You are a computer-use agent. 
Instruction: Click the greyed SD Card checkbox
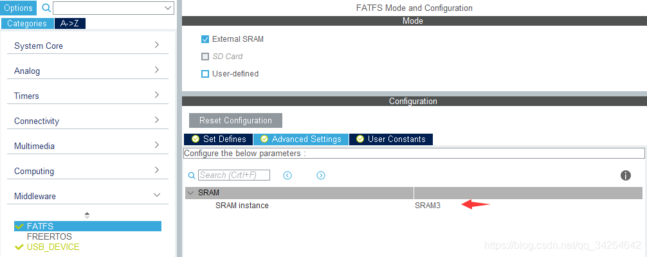click(205, 57)
